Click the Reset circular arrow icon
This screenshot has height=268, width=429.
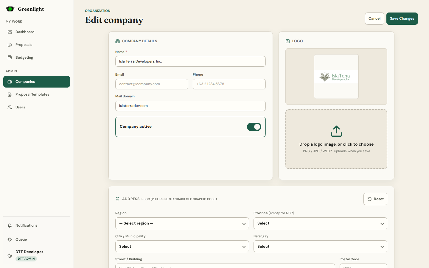click(x=369, y=199)
